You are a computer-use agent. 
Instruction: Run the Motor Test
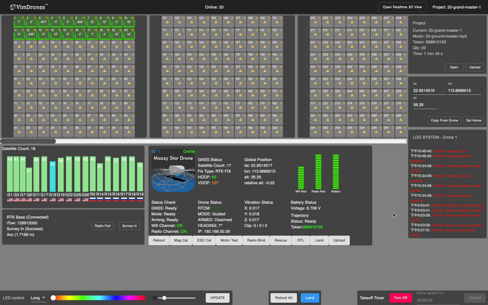tap(229, 240)
